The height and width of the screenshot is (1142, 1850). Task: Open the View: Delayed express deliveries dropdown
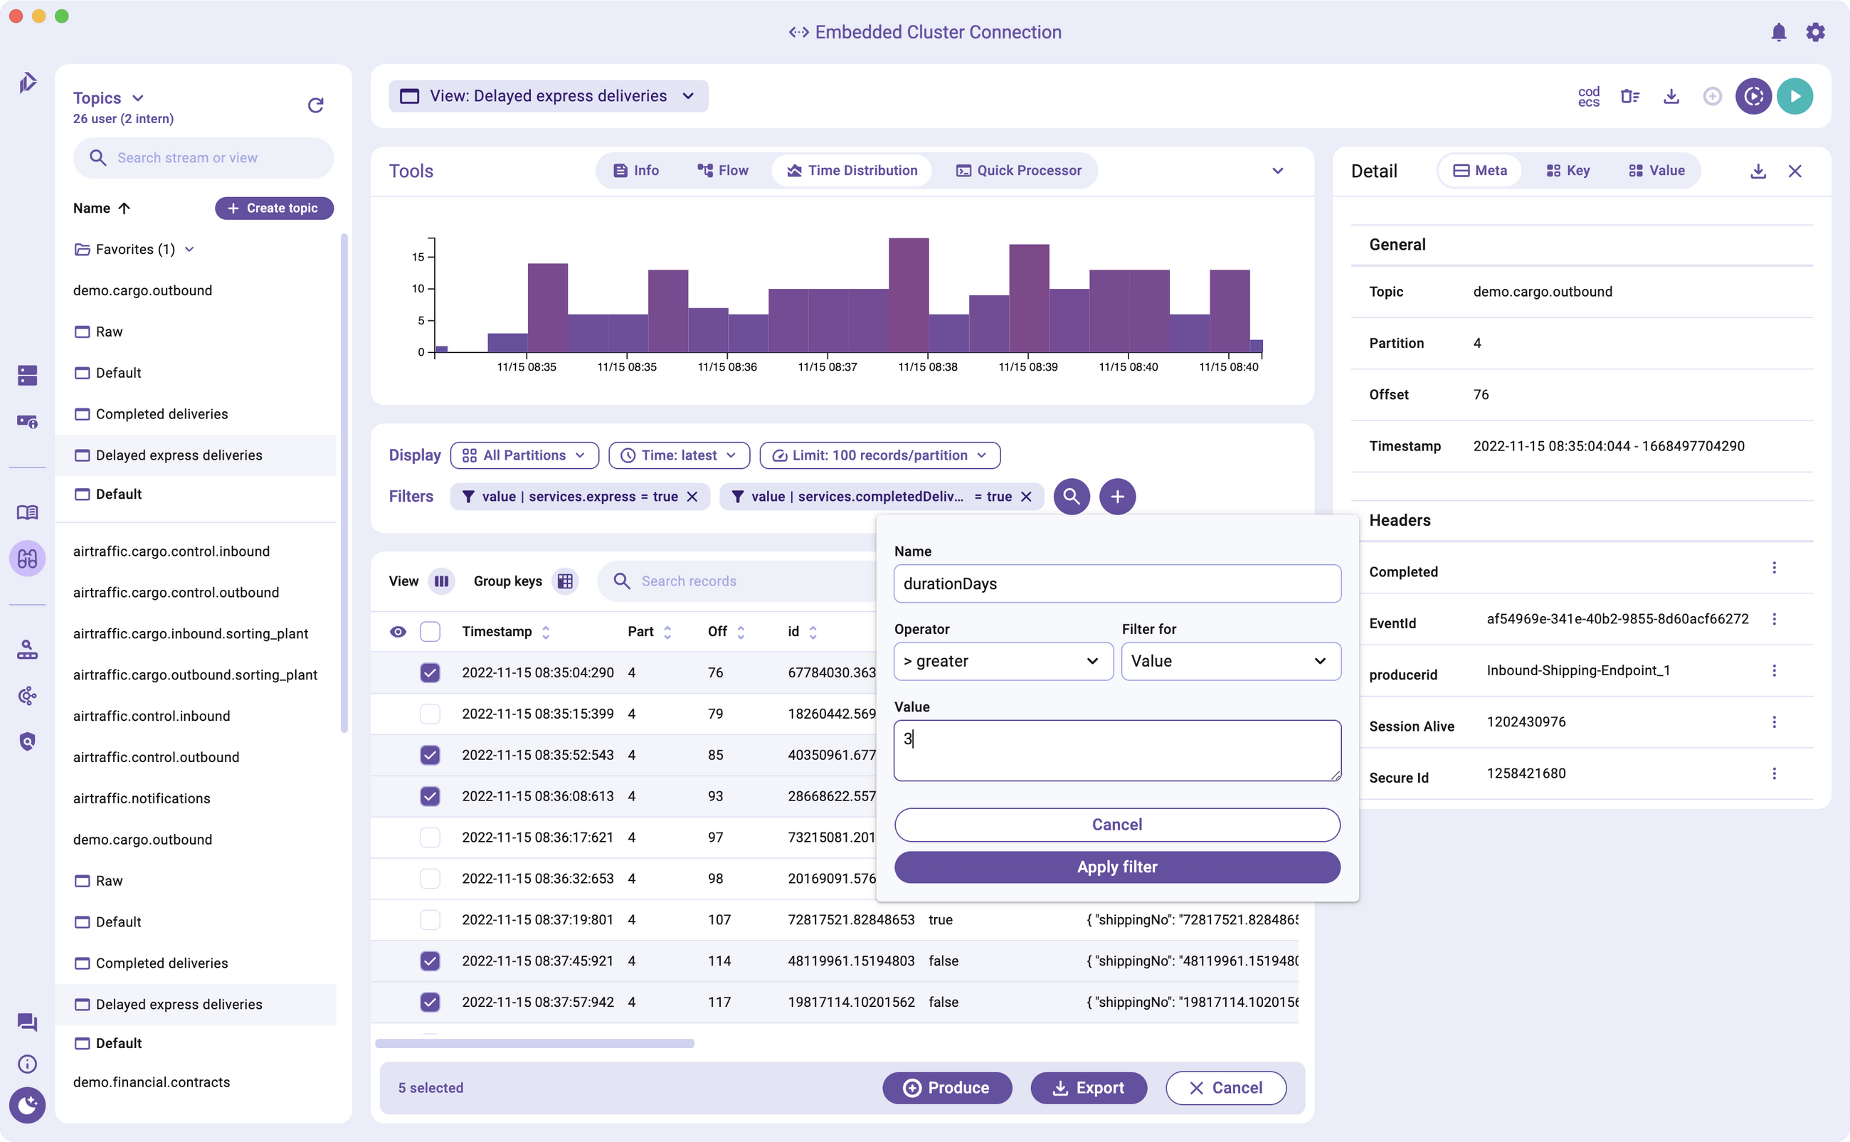tap(549, 97)
